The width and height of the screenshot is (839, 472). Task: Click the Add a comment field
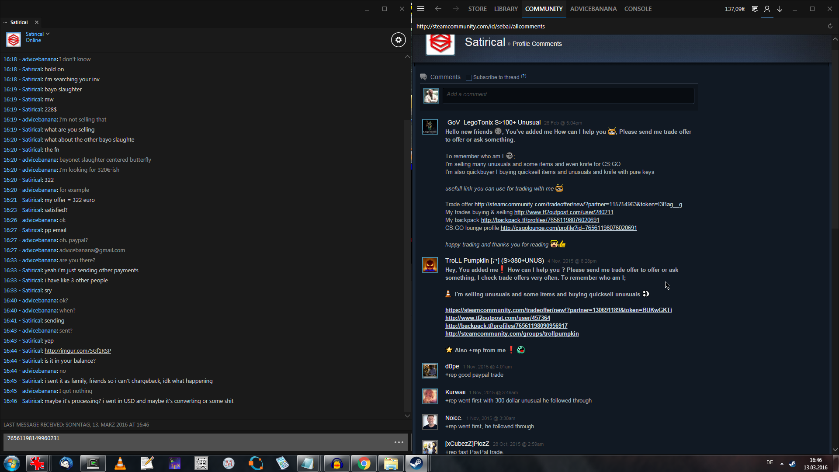(568, 95)
